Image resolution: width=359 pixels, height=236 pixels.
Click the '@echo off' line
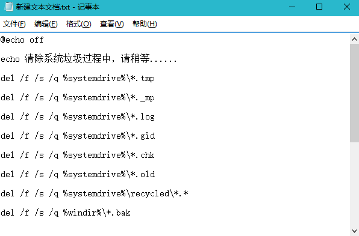coord(22,40)
